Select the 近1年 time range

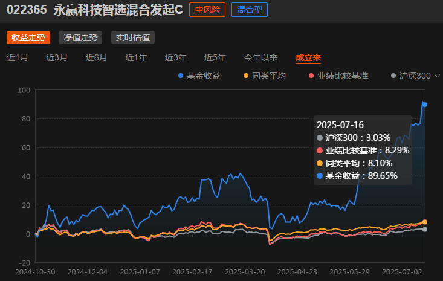coord(136,57)
